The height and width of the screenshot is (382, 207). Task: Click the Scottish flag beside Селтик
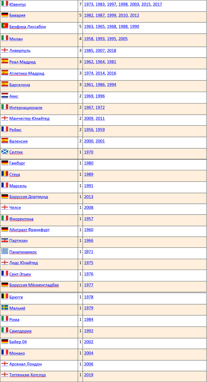tap(5, 152)
